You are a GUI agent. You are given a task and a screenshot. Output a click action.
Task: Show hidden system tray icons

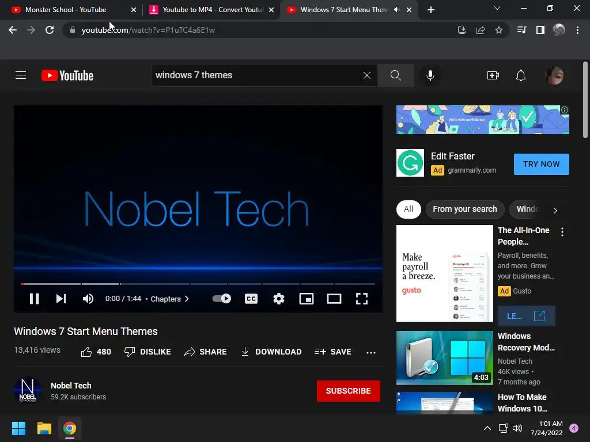pyautogui.click(x=487, y=428)
